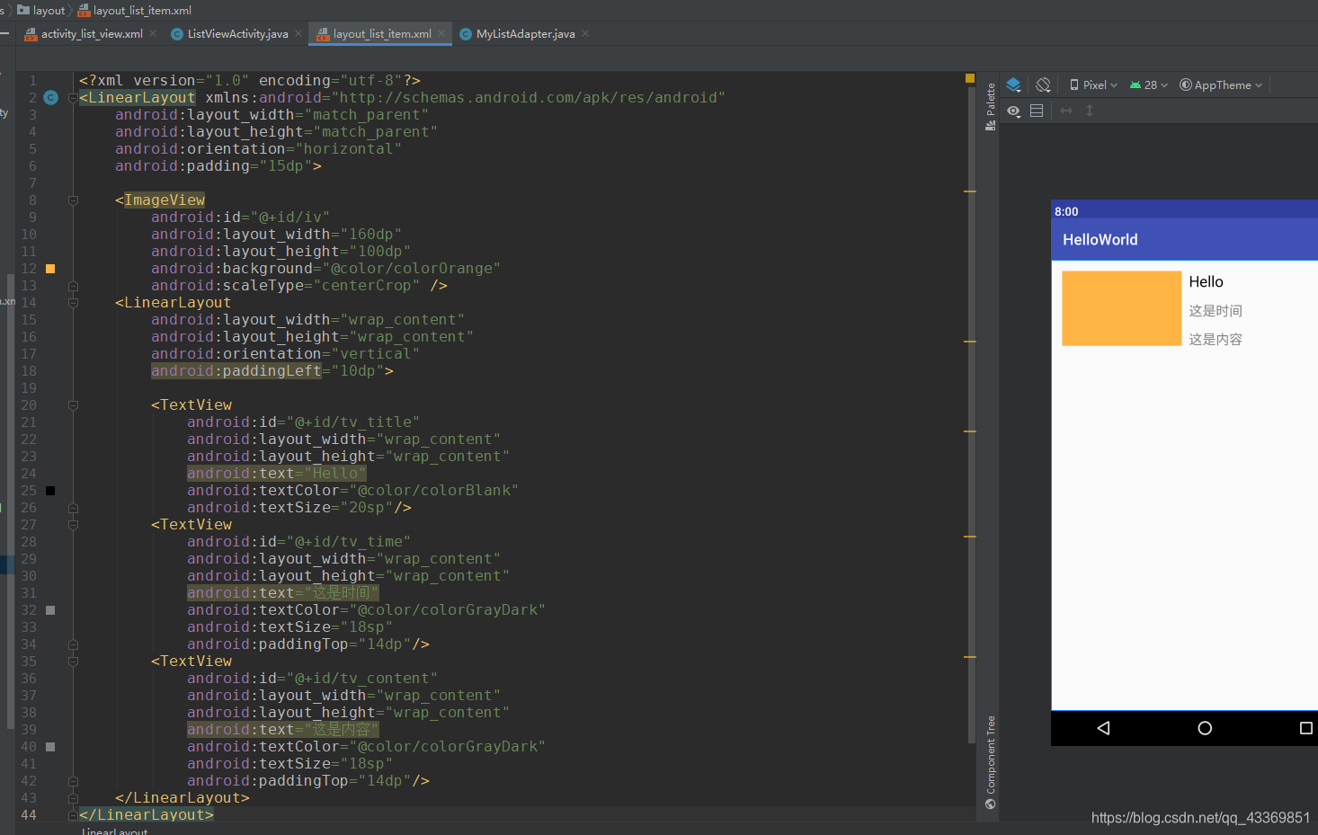Click android:paddingLeft attribute on line 18

(236, 371)
